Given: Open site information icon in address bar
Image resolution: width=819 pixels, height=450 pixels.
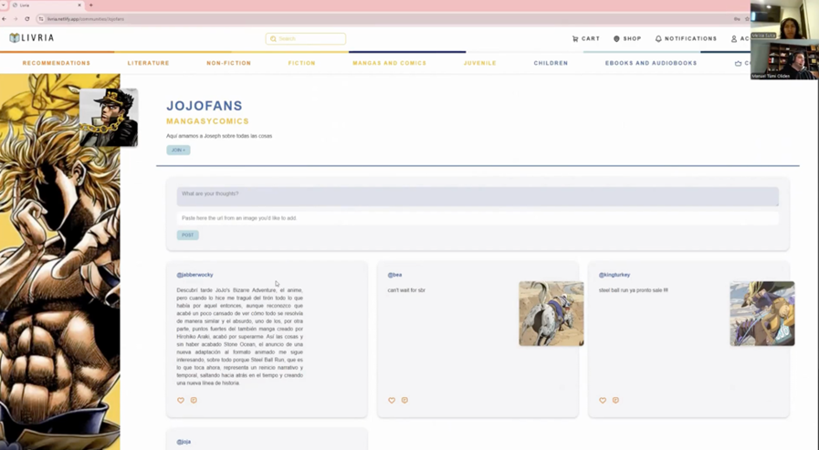Looking at the screenshot, I should click(41, 19).
